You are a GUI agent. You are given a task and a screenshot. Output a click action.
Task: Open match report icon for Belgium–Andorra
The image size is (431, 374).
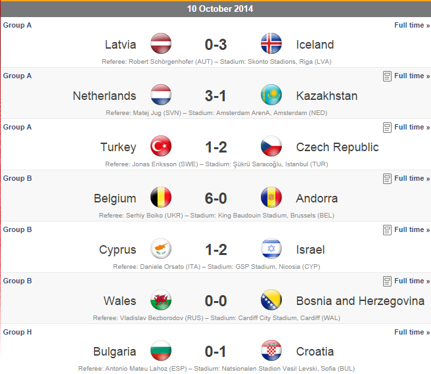point(387,179)
